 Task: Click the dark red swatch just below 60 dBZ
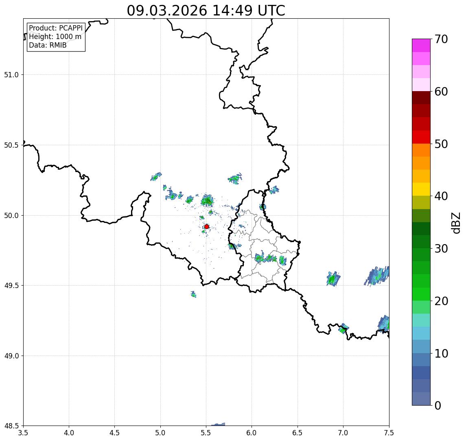421,98
